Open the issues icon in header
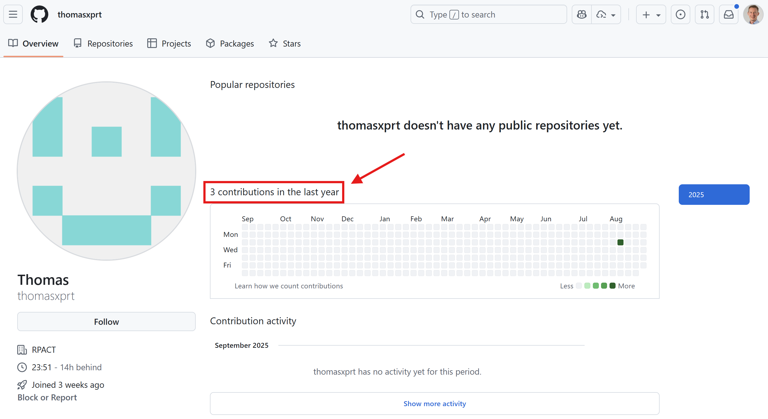The height and width of the screenshot is (419, 768). coord(680,14)
